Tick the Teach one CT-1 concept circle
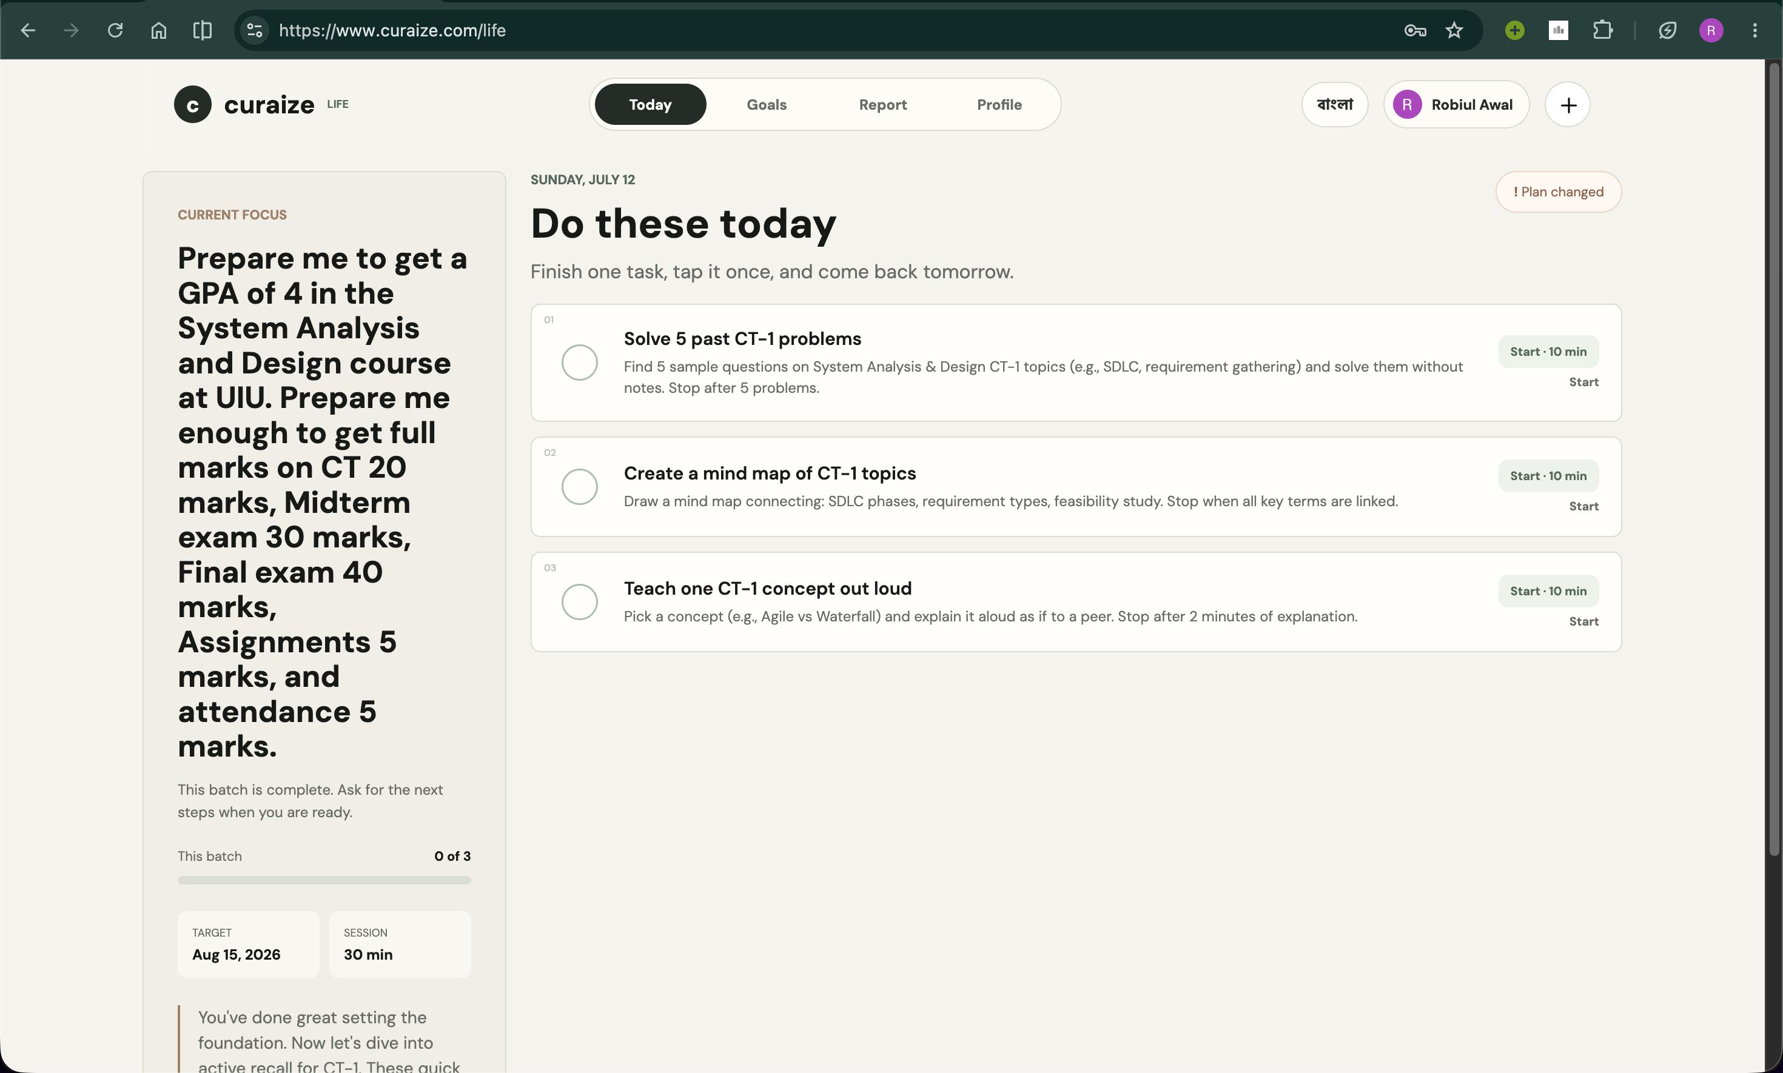Image resolution: width=1783 pixels, height=1073 pixels. pos(579,601)
